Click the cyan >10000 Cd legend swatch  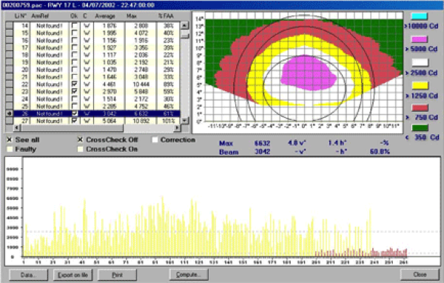(420, 16)
